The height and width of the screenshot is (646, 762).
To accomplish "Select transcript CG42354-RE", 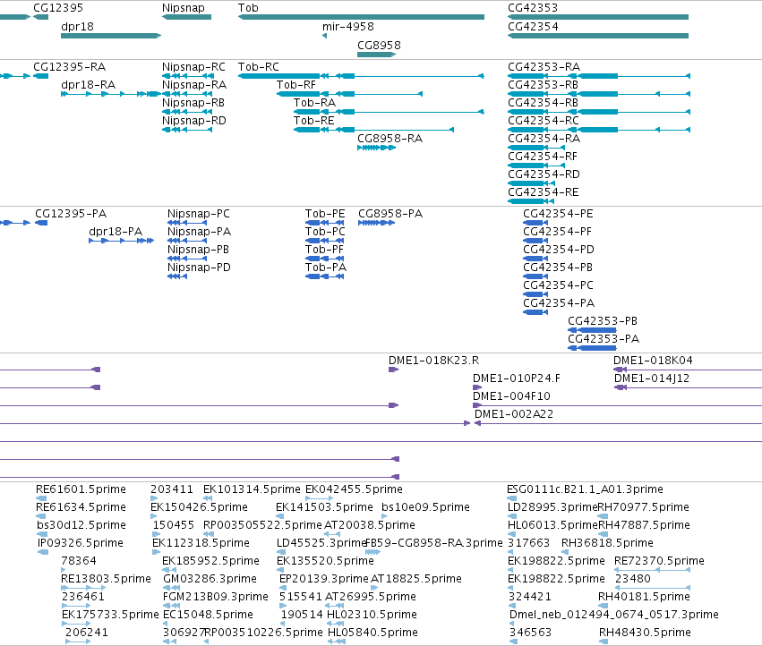I will coord(532,201).
